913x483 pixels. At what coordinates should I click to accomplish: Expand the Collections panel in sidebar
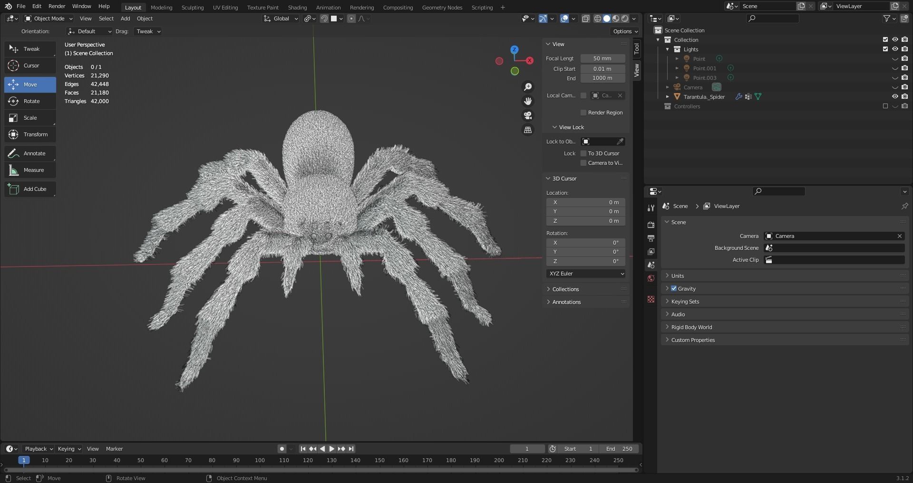point(565,289)
